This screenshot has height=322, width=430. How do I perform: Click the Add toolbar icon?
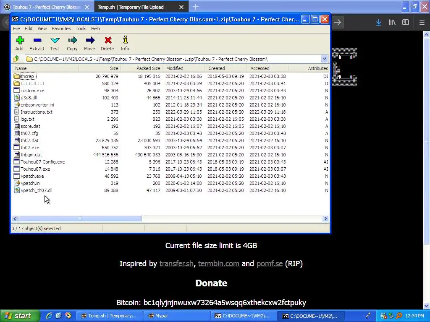coord(19,41)
